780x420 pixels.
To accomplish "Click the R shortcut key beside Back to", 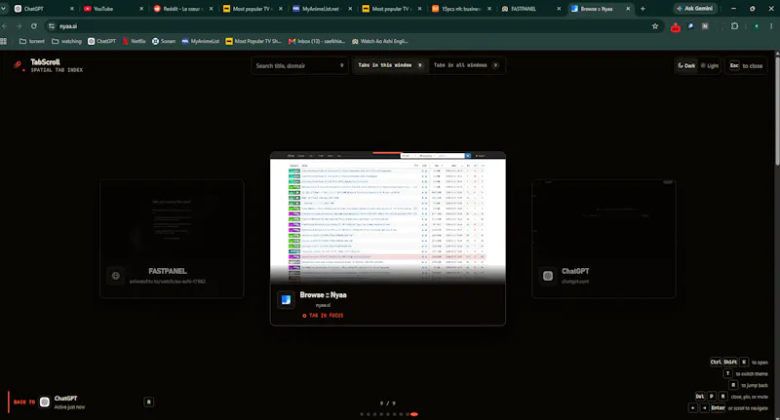I will click(149, 401).
